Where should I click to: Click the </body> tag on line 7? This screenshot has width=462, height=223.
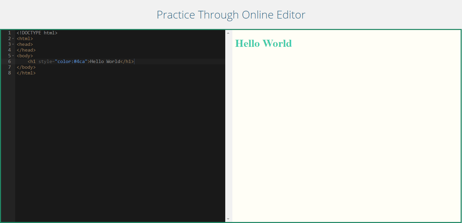coord(26,67)
